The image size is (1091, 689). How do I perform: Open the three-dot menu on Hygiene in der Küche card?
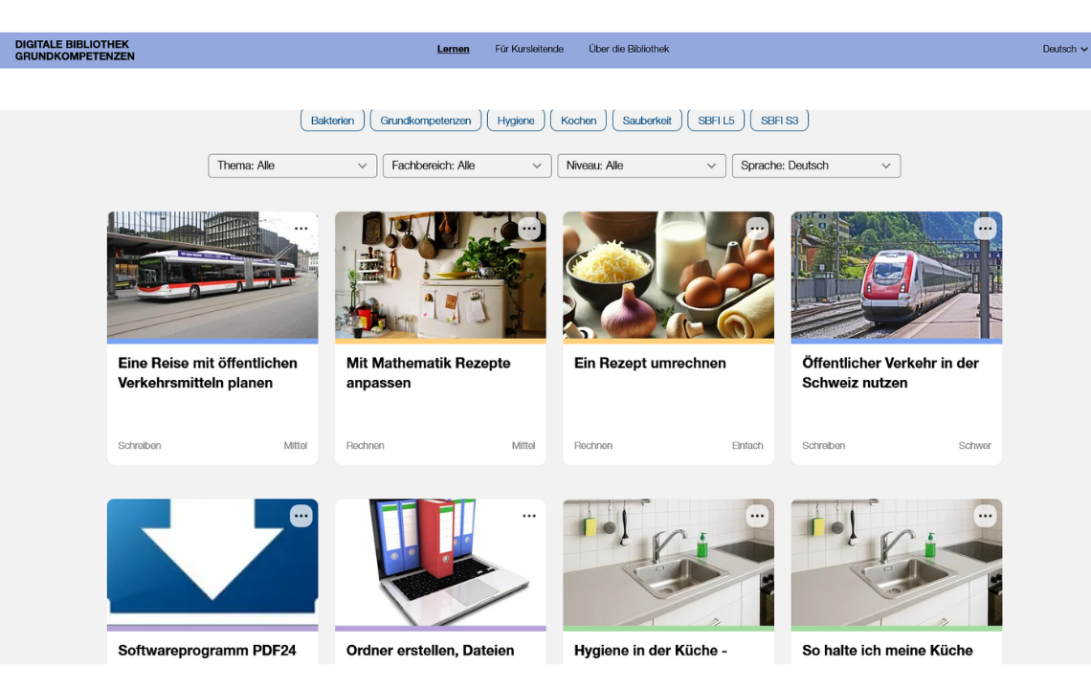757,516
